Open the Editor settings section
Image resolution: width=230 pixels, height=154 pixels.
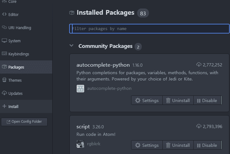pyautogui.click(x=13, y=14)
